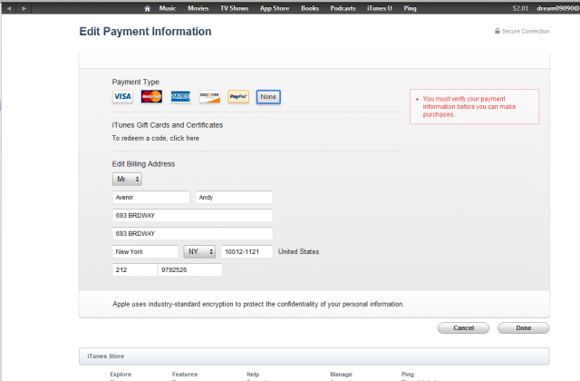Click the first 693 BRDWAY address field
This screenshot has height=381, width=580.
[x=193, y=216]
